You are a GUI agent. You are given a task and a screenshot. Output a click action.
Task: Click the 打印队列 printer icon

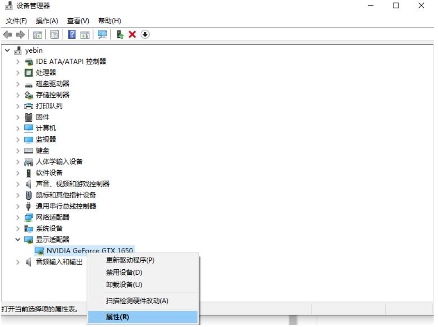[28, 107]
